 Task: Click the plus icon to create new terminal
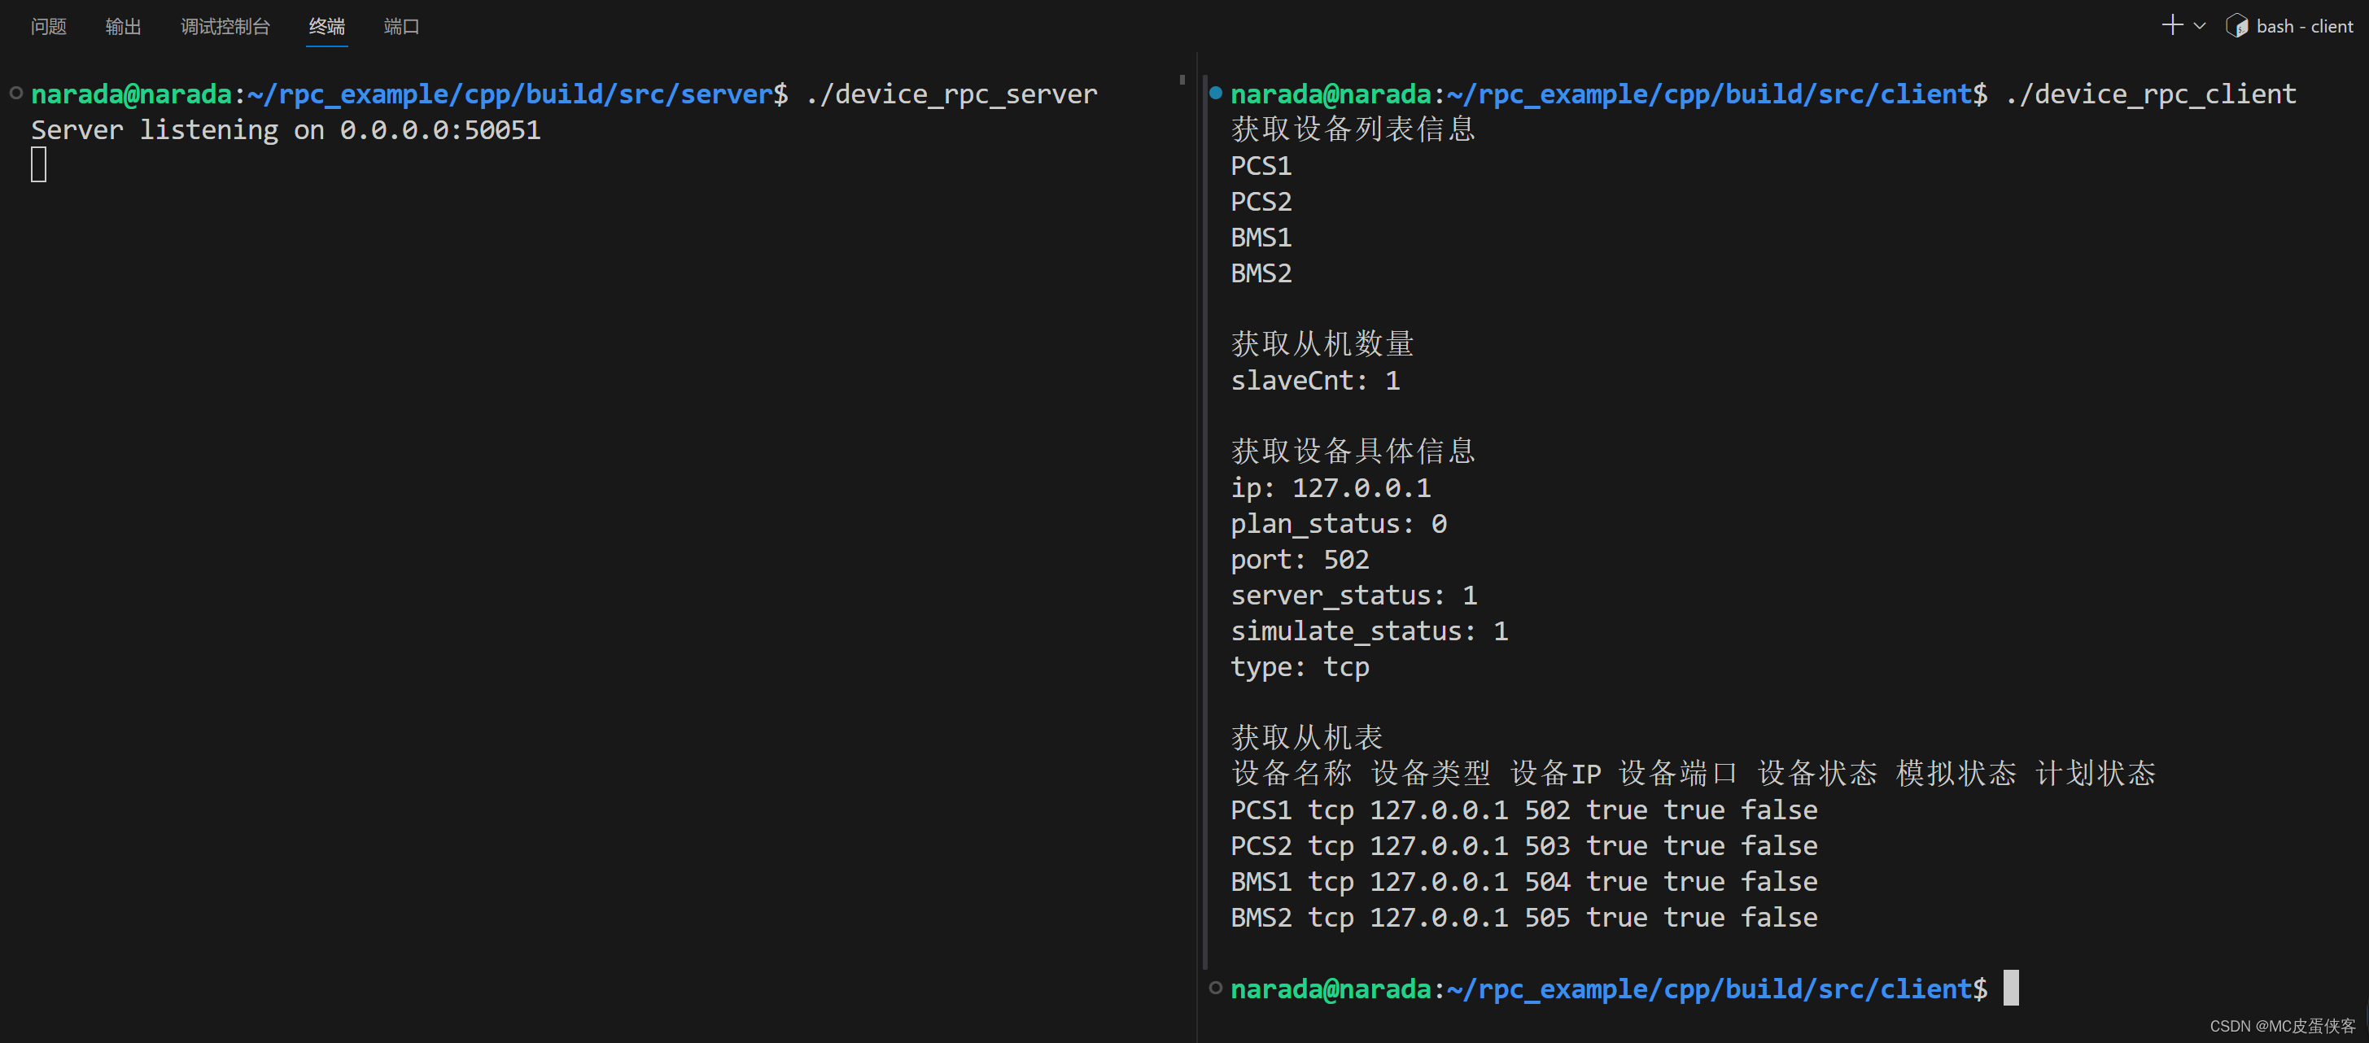(x=2171, y=25)
